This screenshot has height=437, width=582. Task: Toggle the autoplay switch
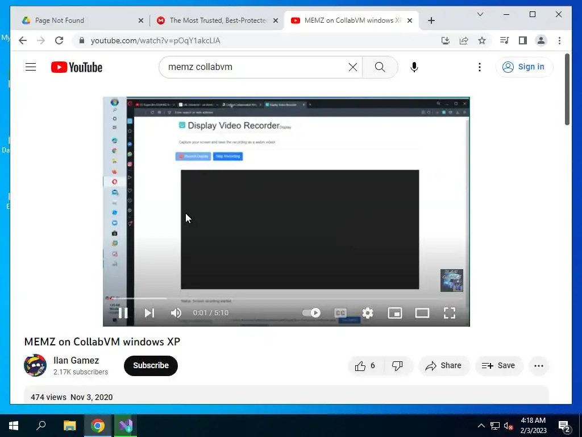tap(311, 313)
